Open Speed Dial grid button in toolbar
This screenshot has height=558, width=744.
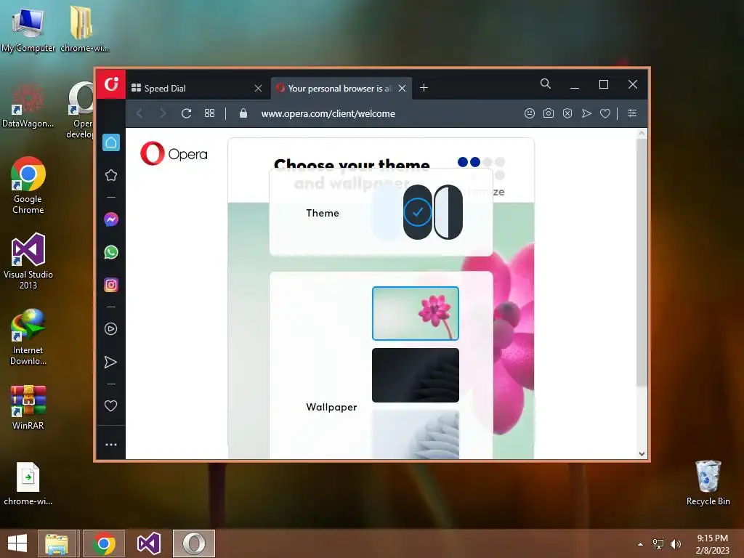(210, 113)
